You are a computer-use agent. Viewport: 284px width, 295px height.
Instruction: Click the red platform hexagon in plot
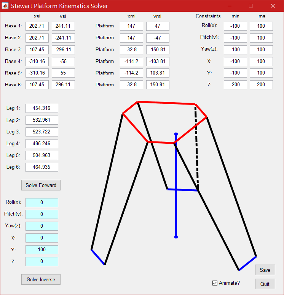pyautogui.click(x=166, y=103)
